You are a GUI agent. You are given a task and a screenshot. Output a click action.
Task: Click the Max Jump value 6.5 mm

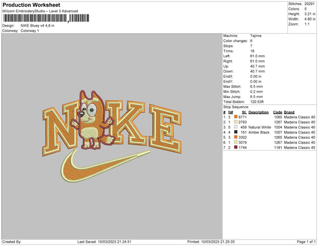[x=257, y=96]
